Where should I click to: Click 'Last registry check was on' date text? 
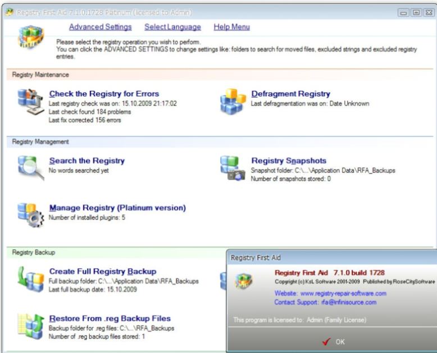112,104
